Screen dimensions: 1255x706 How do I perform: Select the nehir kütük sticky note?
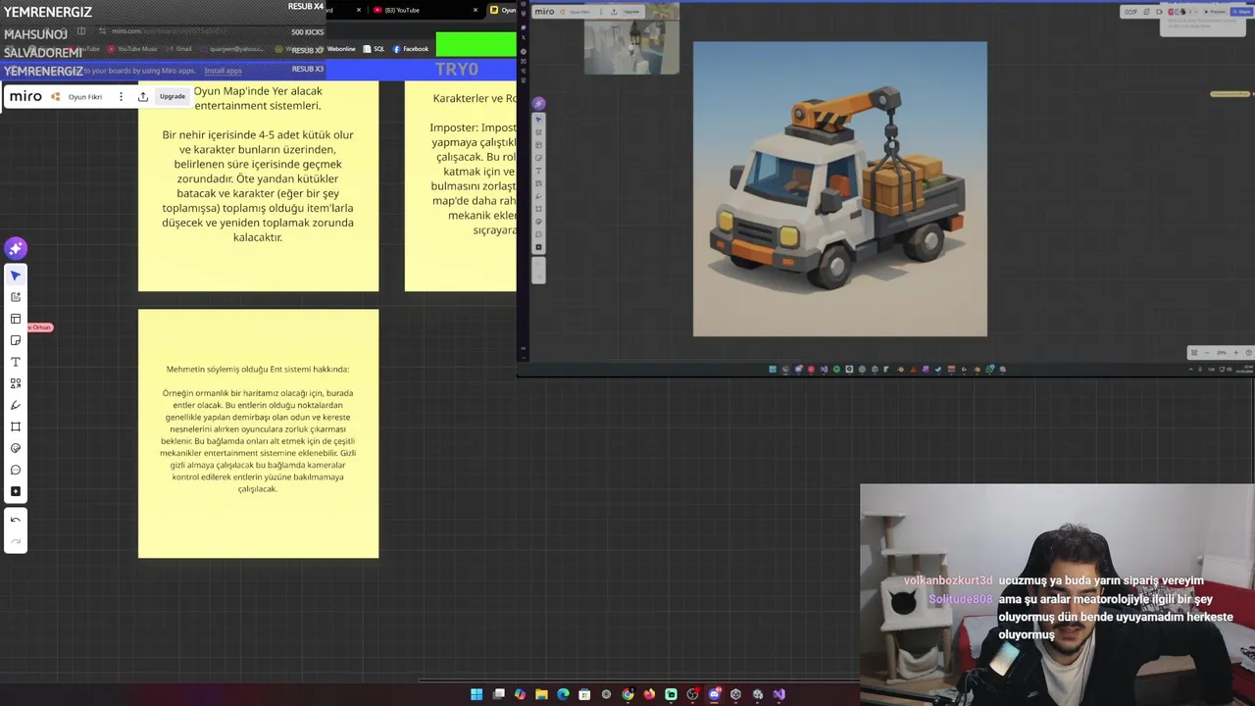(x=258, y=186)
